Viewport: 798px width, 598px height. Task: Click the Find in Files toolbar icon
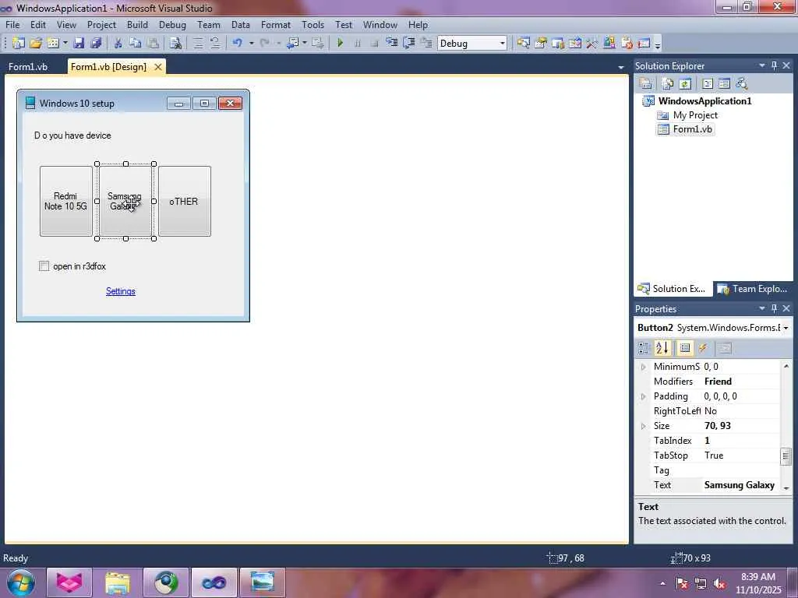tap(175, 44)
